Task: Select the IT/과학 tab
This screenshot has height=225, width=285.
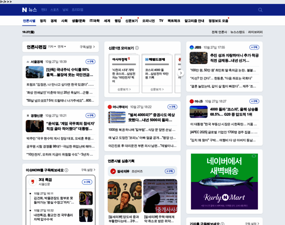Action: [94, 21]
